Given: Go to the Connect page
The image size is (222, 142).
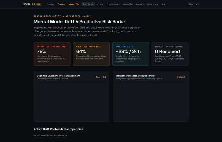Looking at the screenshot, I should (x=62, y=4).
